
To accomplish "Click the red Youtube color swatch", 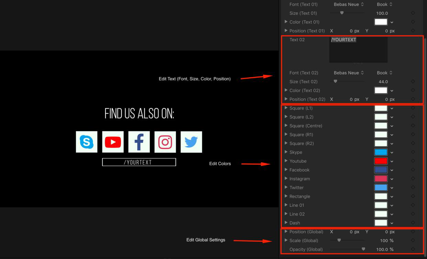I will (x=381, y=161).
